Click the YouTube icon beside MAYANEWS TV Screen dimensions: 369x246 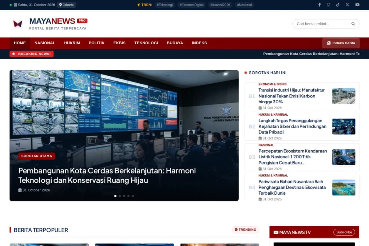coord(276,232)
